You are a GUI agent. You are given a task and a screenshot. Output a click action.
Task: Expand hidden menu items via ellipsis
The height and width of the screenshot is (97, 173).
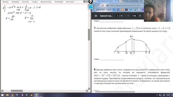tap(77, 2)
